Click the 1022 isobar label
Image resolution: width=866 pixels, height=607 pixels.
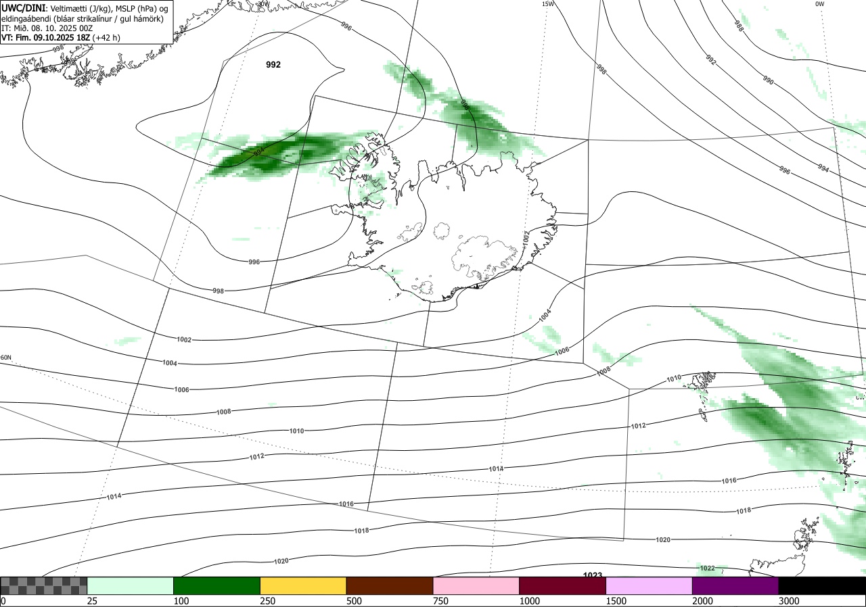708,568
